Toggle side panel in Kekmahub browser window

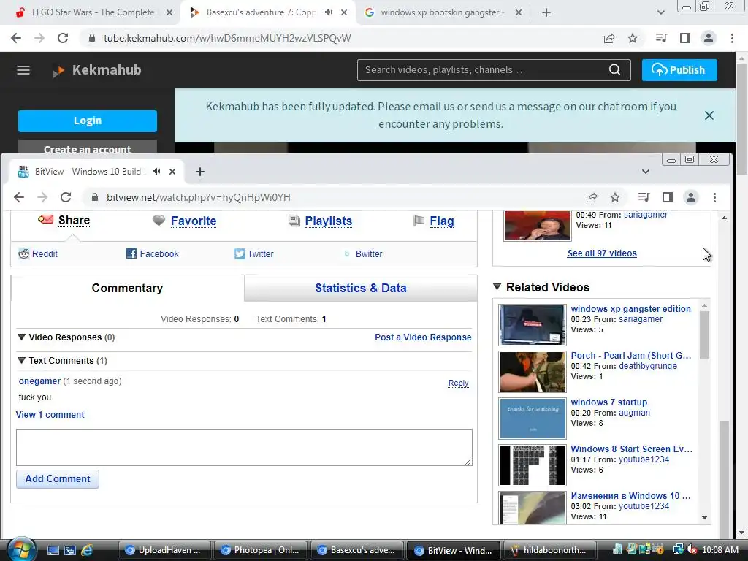tap(685, 38)
